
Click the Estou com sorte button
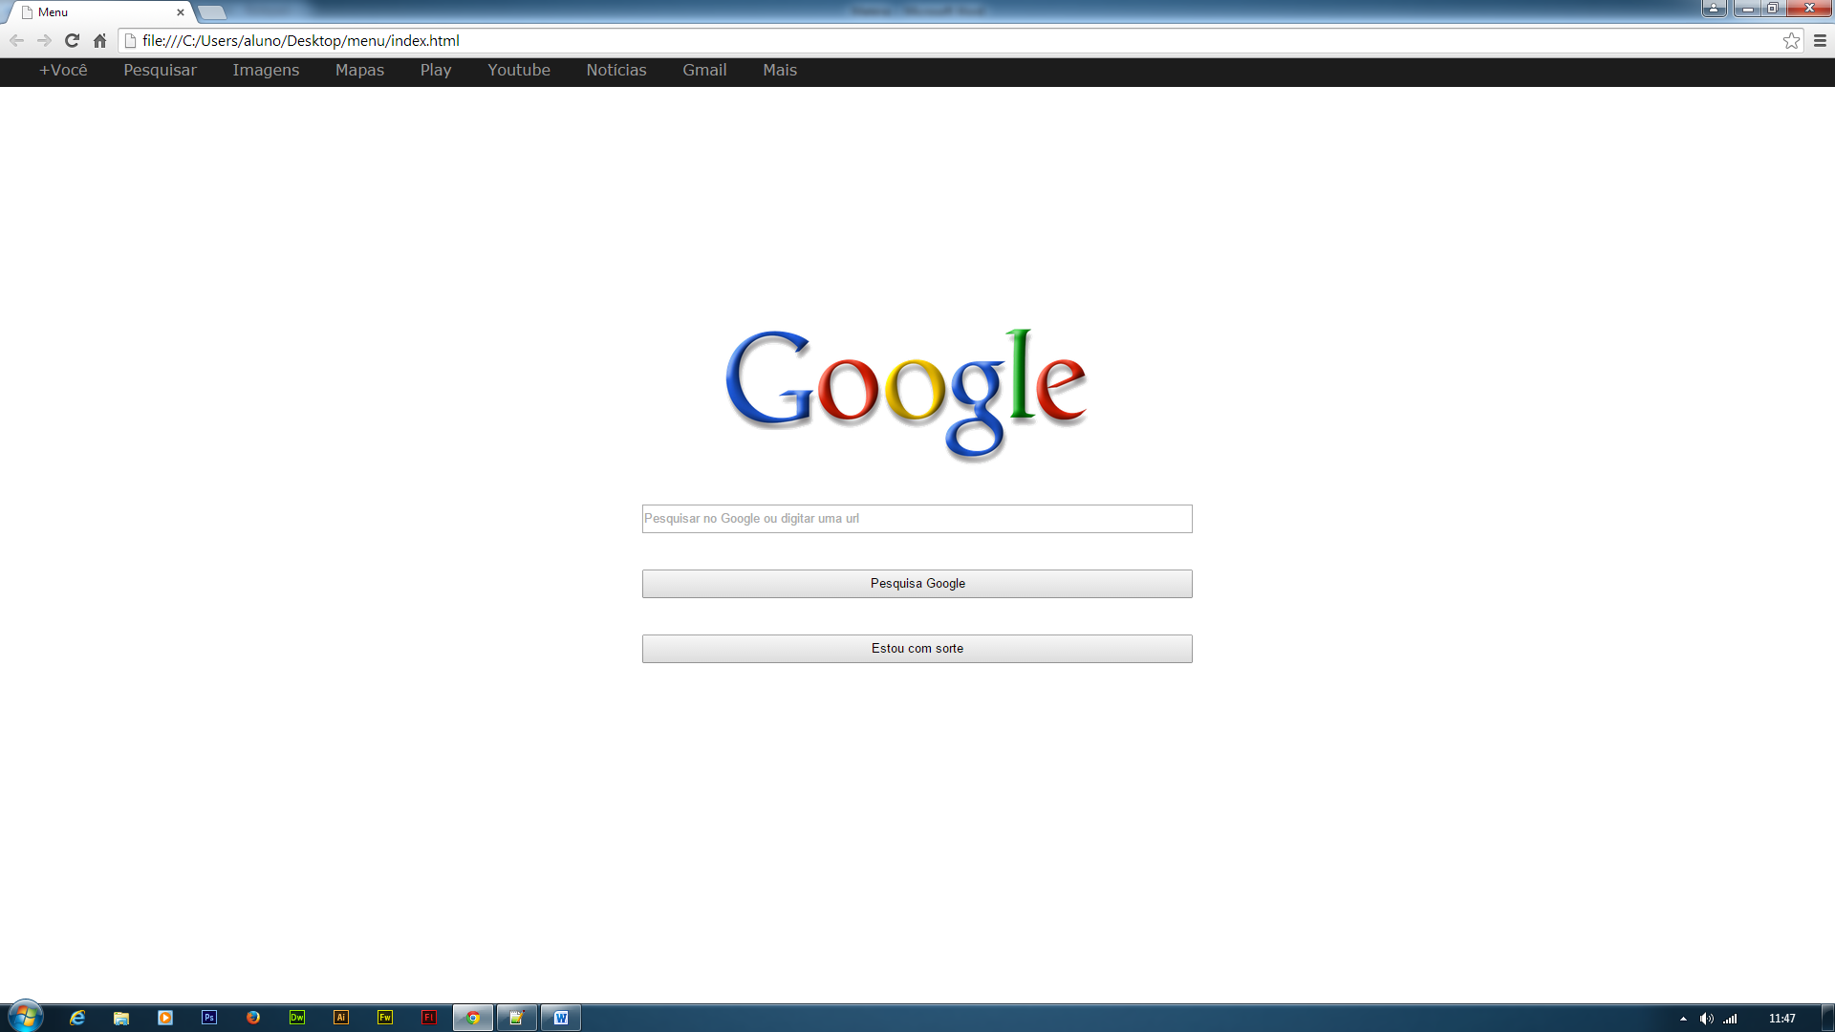click(917, 649)
